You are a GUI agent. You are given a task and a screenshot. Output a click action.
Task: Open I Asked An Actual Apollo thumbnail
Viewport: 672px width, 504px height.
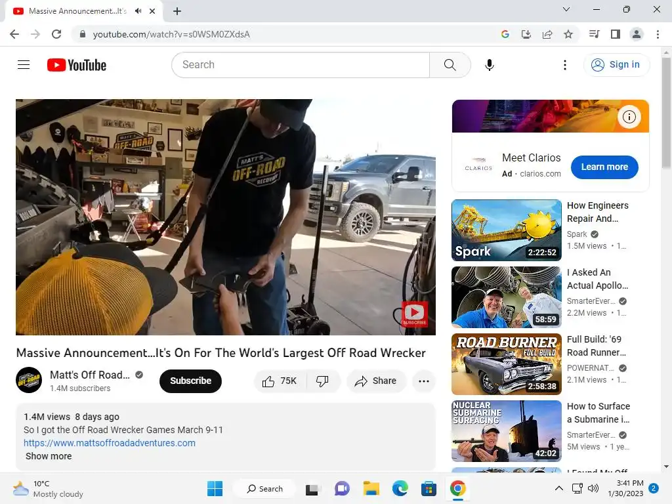tap(507, 297)
